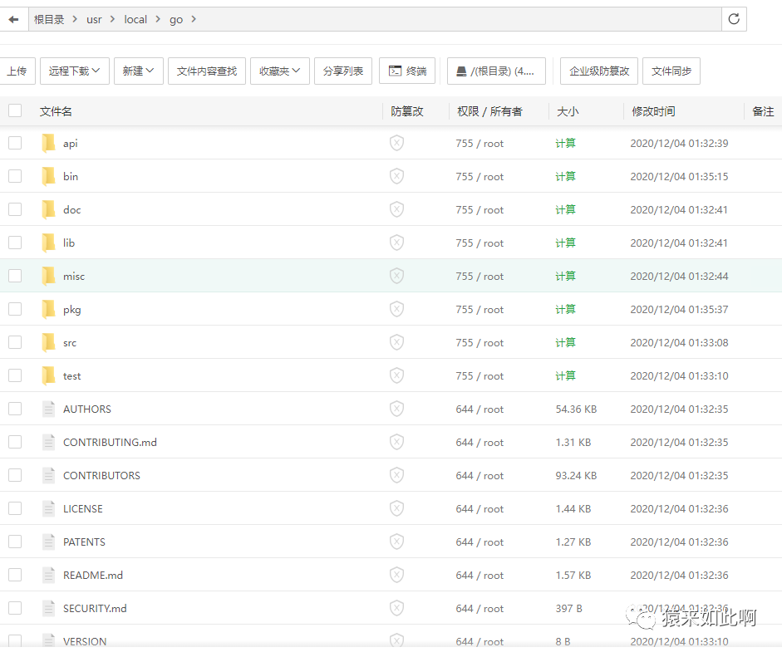Viewport: 782px width, 652px height.
Task: Click the chevron after 根目录 breadcrumb
Action: pos(75,19)
